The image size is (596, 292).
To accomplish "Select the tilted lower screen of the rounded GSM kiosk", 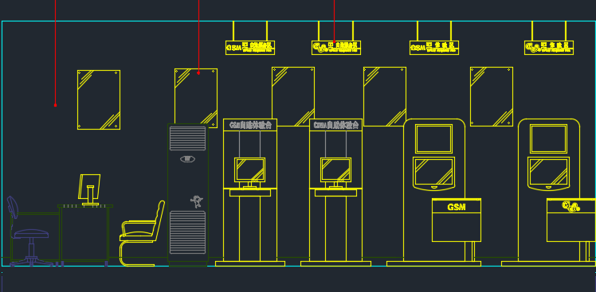I will point(433,173).
